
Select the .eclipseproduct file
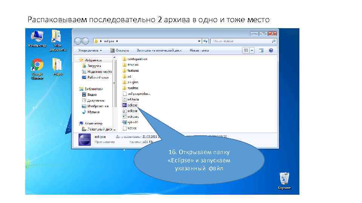[137, 94]
